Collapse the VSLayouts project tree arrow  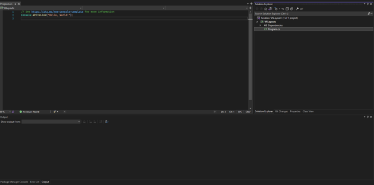(257, 22)
